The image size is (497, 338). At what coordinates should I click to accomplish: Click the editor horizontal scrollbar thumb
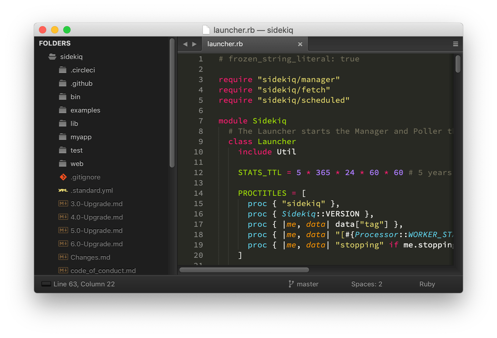pos(244,270)
